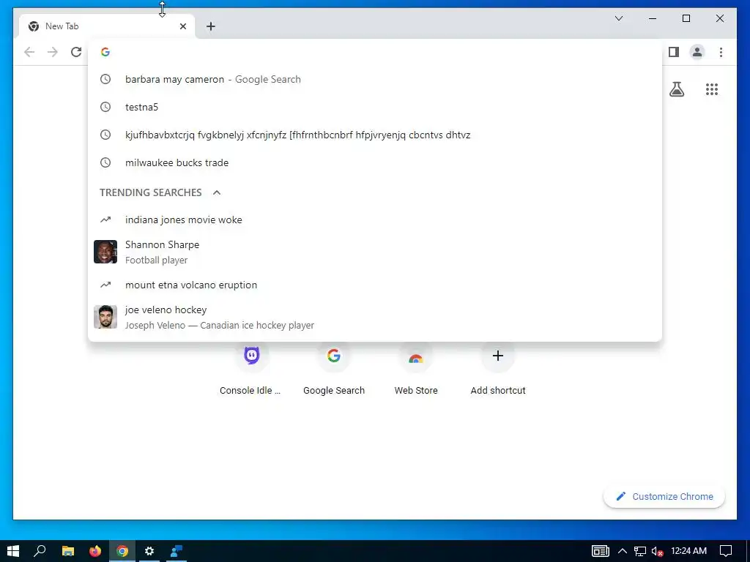The height and width of the screenshot is (562, 750).
Task: Click Shannon Sharpe's photo thumbnail
Action: click(105, 252)
